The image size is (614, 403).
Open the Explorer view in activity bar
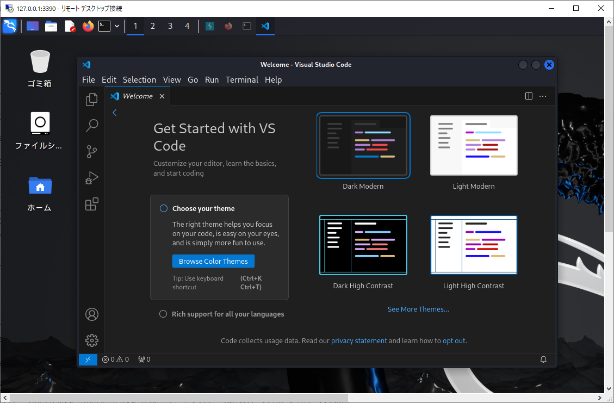coord(91,100)
